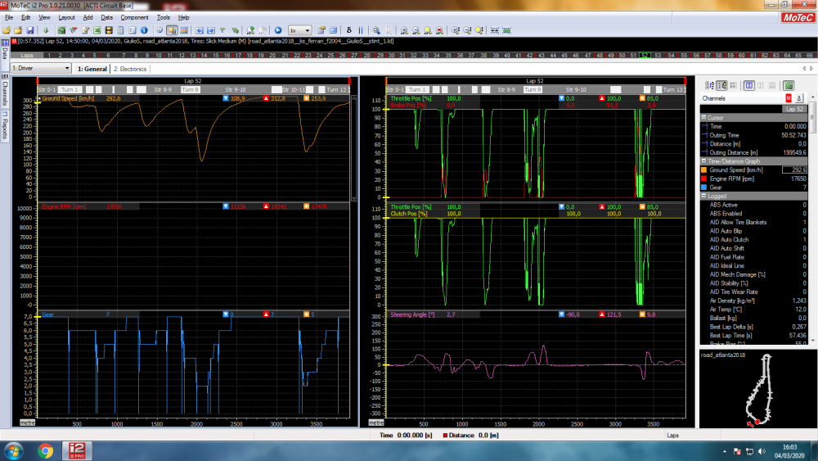Image resolution: width=818 pixels, height=461 pixels.
Task: Toggle the red M main indicator beside Channels
Action: point(789,98)
